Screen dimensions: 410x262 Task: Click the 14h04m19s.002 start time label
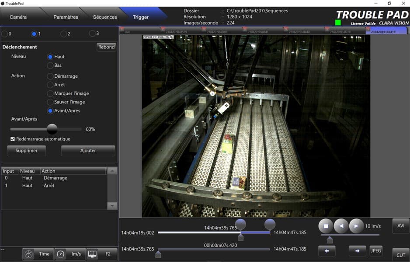click(138, 233)
